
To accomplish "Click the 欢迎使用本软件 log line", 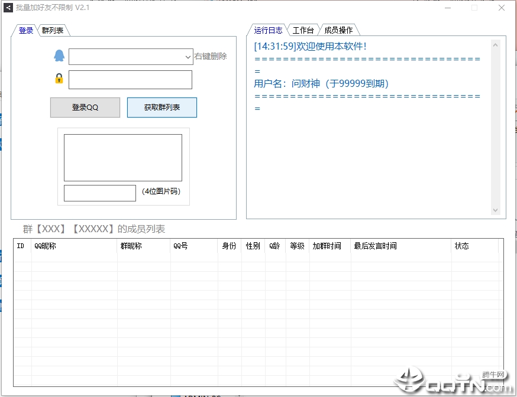I will [311, 47].
